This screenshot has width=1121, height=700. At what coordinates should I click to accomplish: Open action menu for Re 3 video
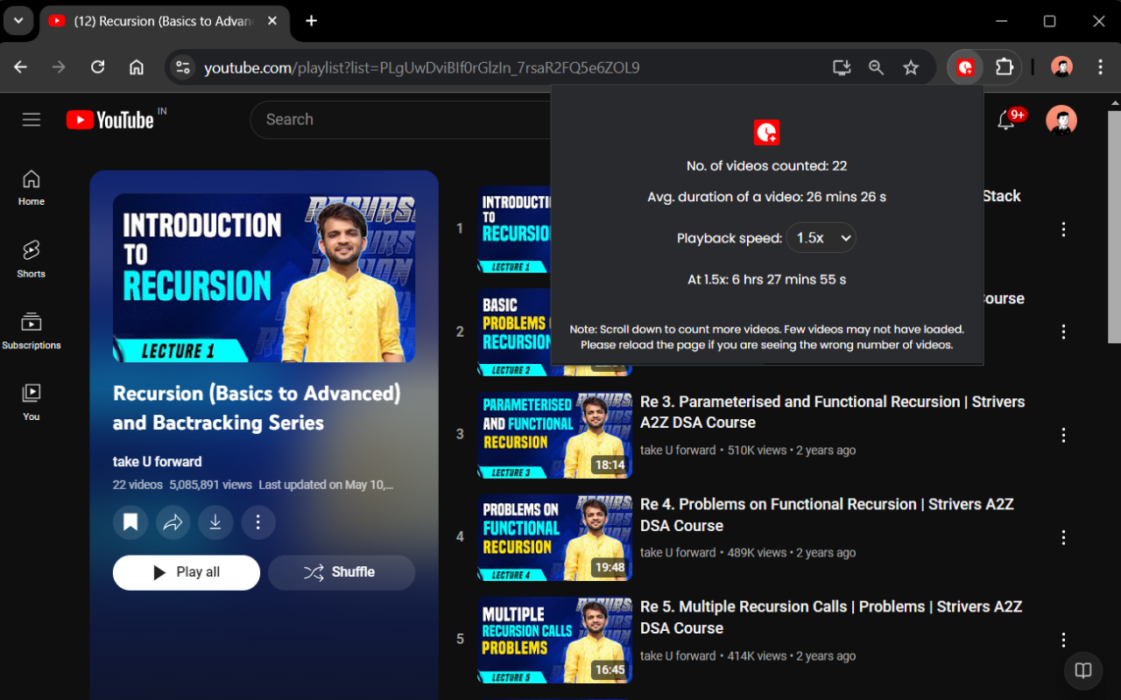coord(1063,435)
